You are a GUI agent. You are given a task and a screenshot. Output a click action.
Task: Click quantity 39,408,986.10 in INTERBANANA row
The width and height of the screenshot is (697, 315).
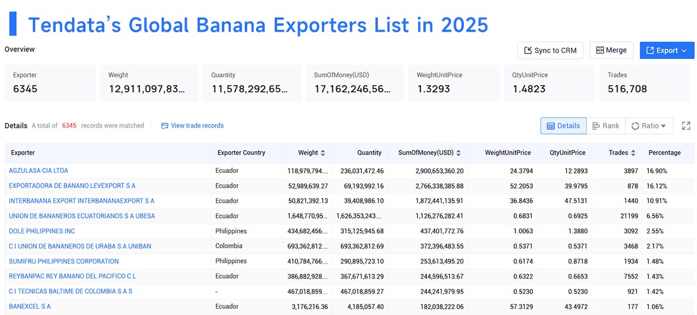coord(363,200)
